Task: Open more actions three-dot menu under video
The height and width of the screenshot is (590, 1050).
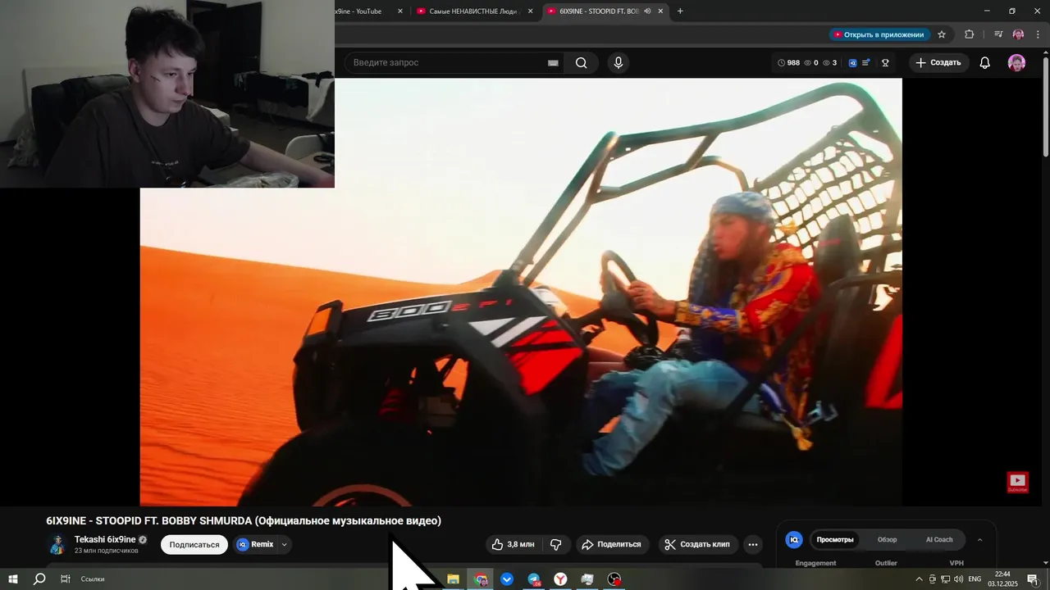Action: click(753, 544)
